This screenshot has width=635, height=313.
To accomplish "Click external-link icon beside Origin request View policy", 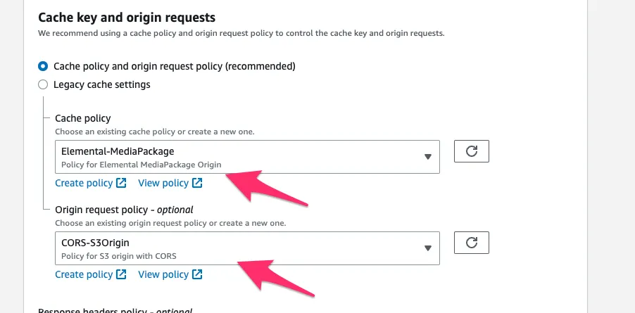I will (197, 274).
